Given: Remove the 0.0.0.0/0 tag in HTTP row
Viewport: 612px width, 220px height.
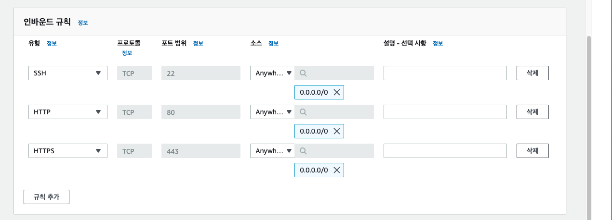Looking at the screenshot, I should [x=336, y=131].
